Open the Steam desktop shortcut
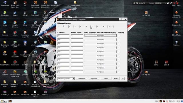Screen dimensions: 183x103 (15, 13)
